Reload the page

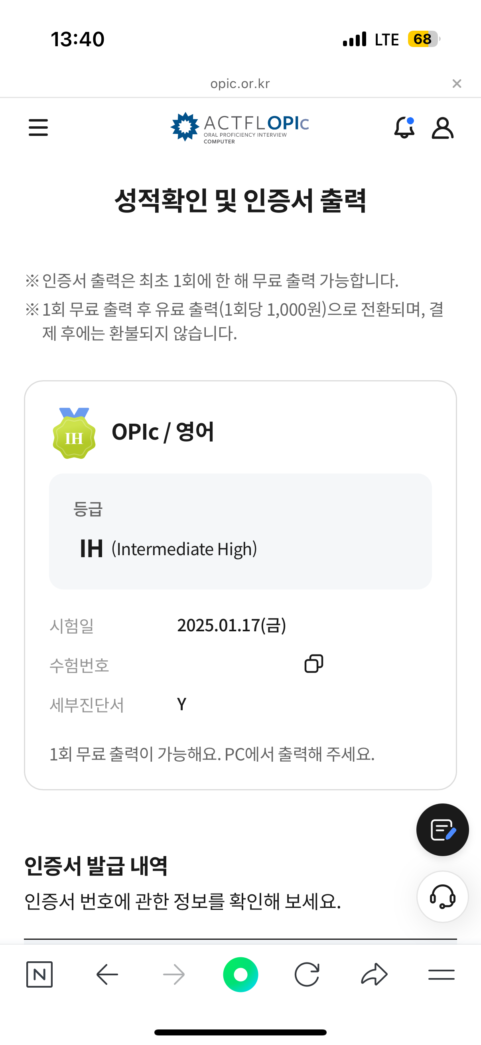click(307, 974)
